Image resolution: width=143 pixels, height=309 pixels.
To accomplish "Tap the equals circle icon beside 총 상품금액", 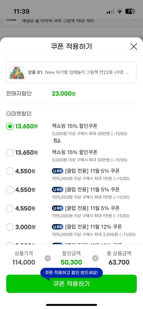I will [x=95, y=258].
